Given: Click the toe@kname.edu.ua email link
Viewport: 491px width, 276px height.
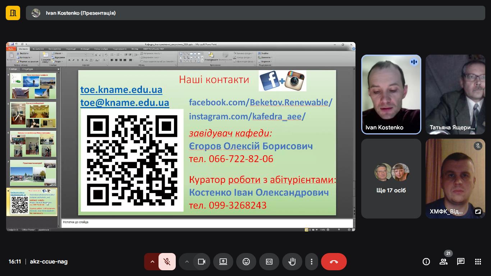Looking at the screenshot, I should click(x=125, y=103).
